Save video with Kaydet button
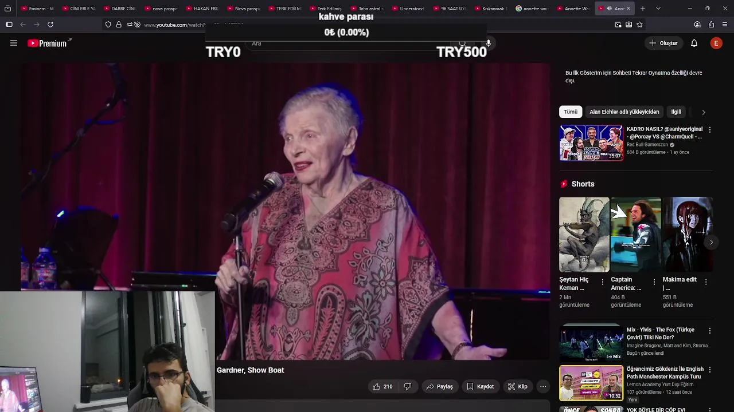Viewport: 734px width, 412px height. tap(481, 386)
